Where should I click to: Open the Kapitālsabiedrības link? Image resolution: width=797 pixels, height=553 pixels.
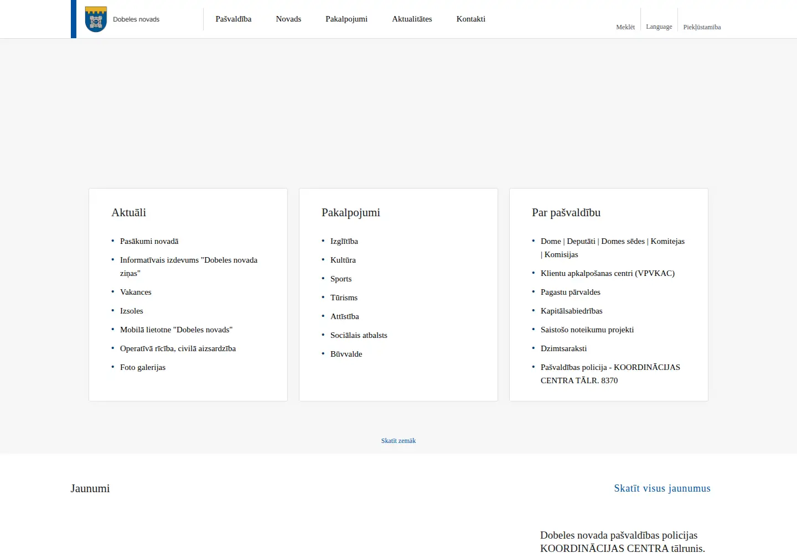point(572,311)
